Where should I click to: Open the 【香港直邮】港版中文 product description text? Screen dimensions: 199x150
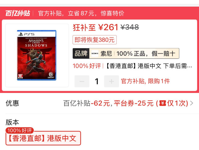[x=149, y=66]
